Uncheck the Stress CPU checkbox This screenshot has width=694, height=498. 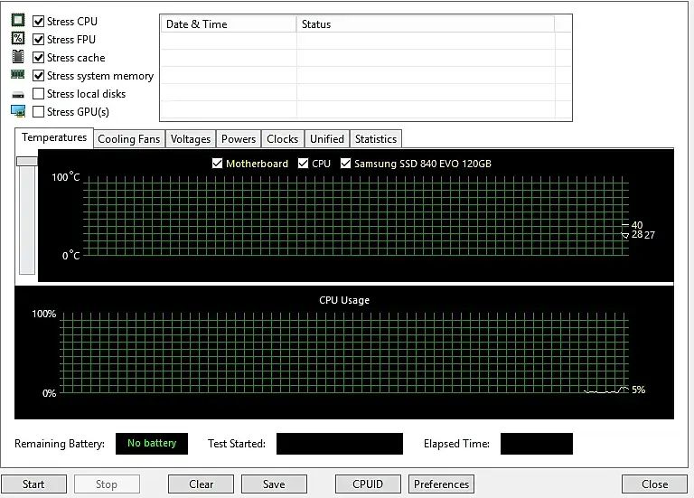tap(39, 22)
